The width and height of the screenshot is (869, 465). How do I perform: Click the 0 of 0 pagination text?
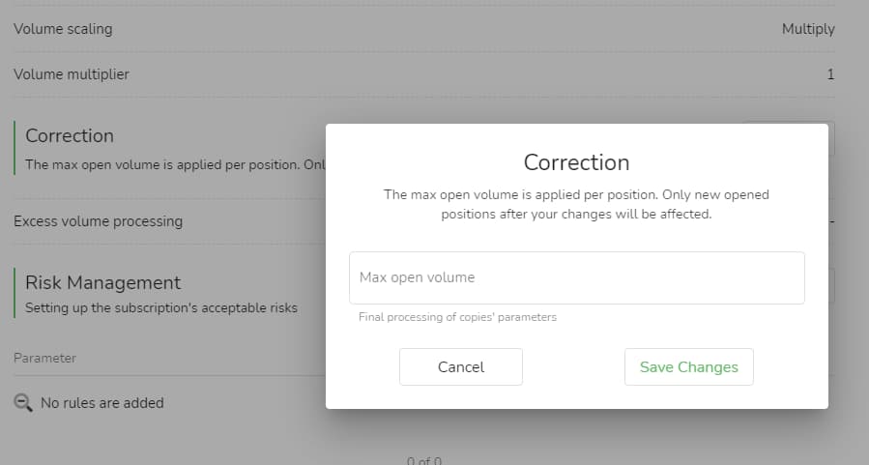point(424,460)
